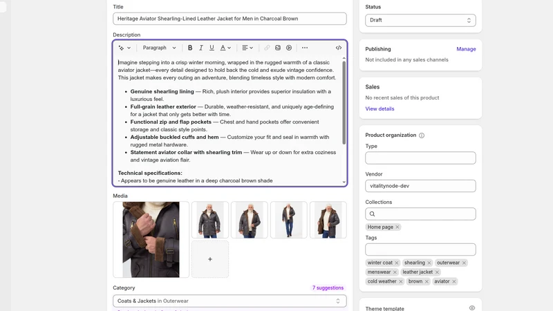The height and width of the screenshot is (311, 553).
Task: Remove the Home page collection
Action: coord(397,227)
